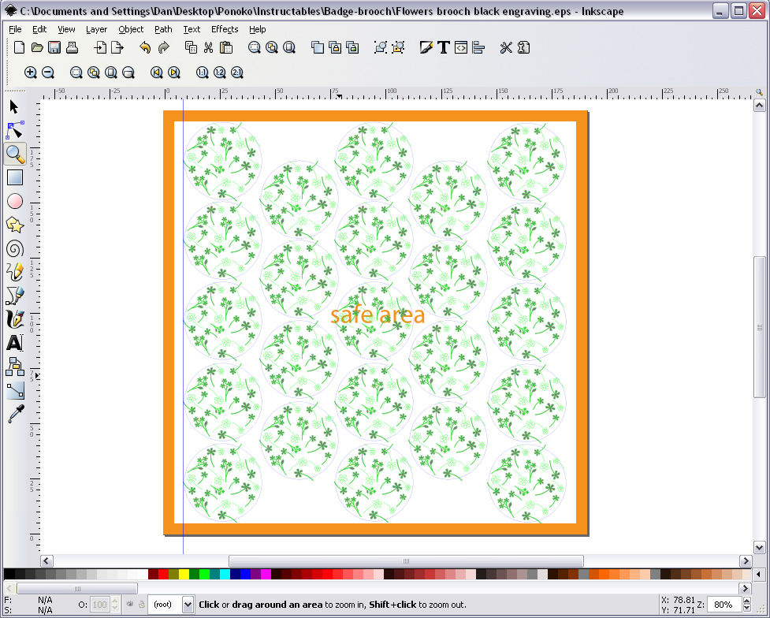The width and height of the screenshot is (770, 618).
Task: Paste from clipboard via toolbar icon
Action: click(x=226, y=47)
